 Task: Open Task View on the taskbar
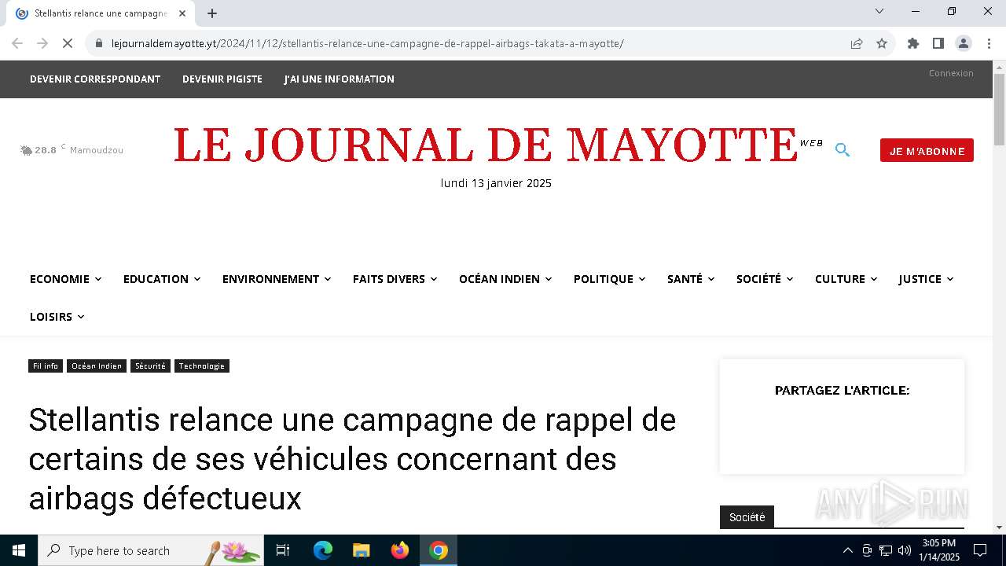[283, 550]
